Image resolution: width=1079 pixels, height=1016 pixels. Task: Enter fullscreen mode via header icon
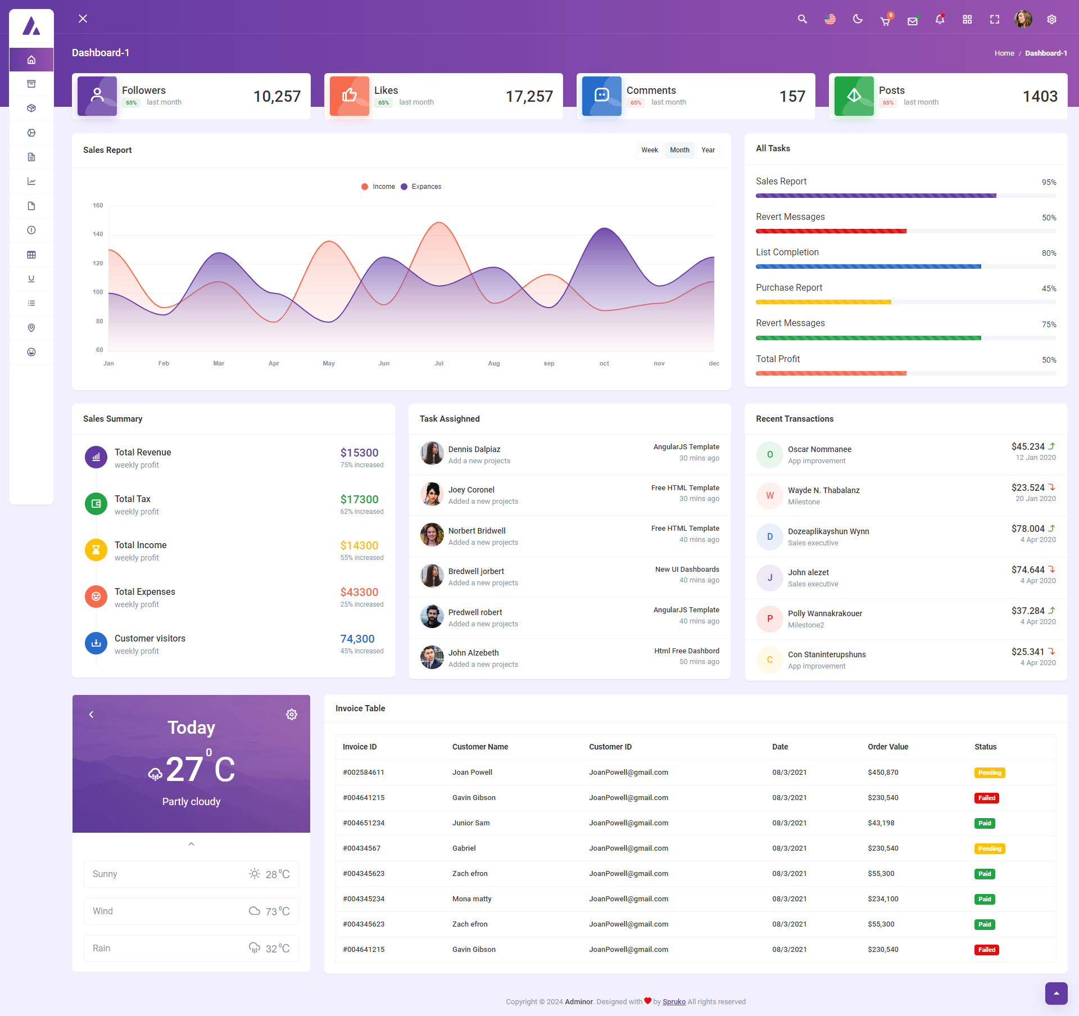[995, 20]
